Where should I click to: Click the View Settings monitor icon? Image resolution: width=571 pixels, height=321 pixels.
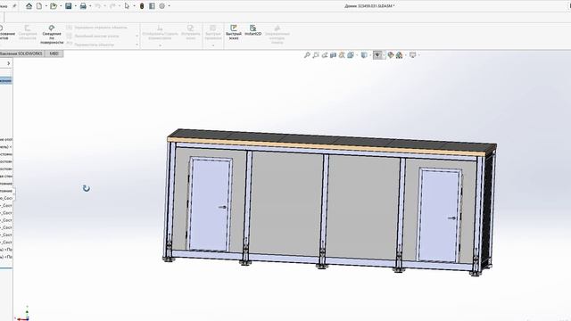(x=412, y=55)
